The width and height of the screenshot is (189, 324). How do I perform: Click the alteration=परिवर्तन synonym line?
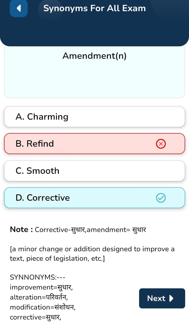pyautogui.click(x=39, y=297)
